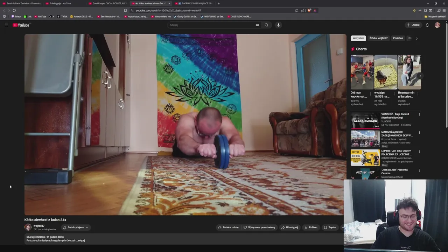The image size is (448, 252).
Task: Open the Goofy Gorillas on Steam bookmark
Action: (x=185, y=16)
